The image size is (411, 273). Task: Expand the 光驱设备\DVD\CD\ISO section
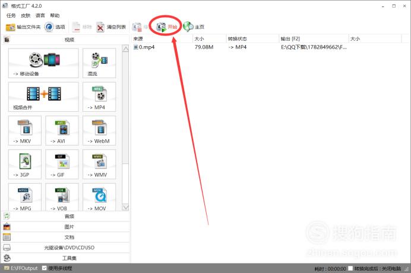point(65,248)
